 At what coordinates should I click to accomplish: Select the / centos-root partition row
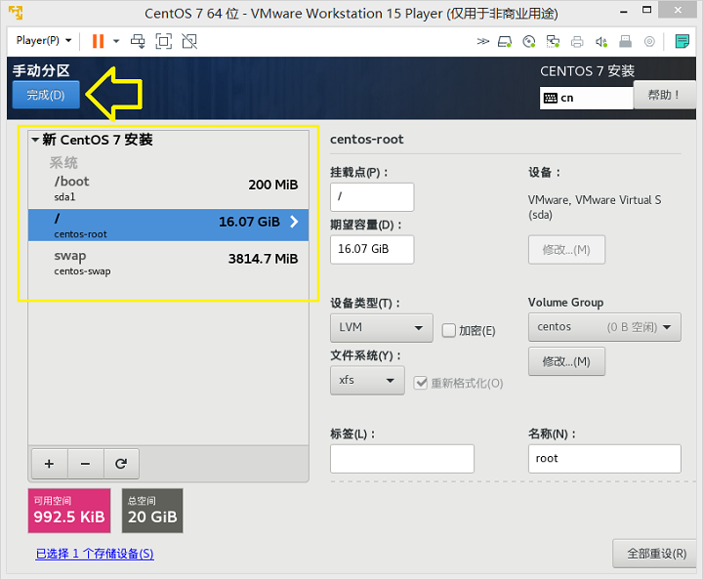click(x=168, y=225)
